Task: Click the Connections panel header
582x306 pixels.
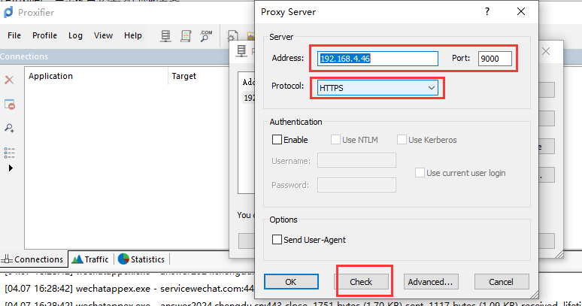Action: [115, 56]
